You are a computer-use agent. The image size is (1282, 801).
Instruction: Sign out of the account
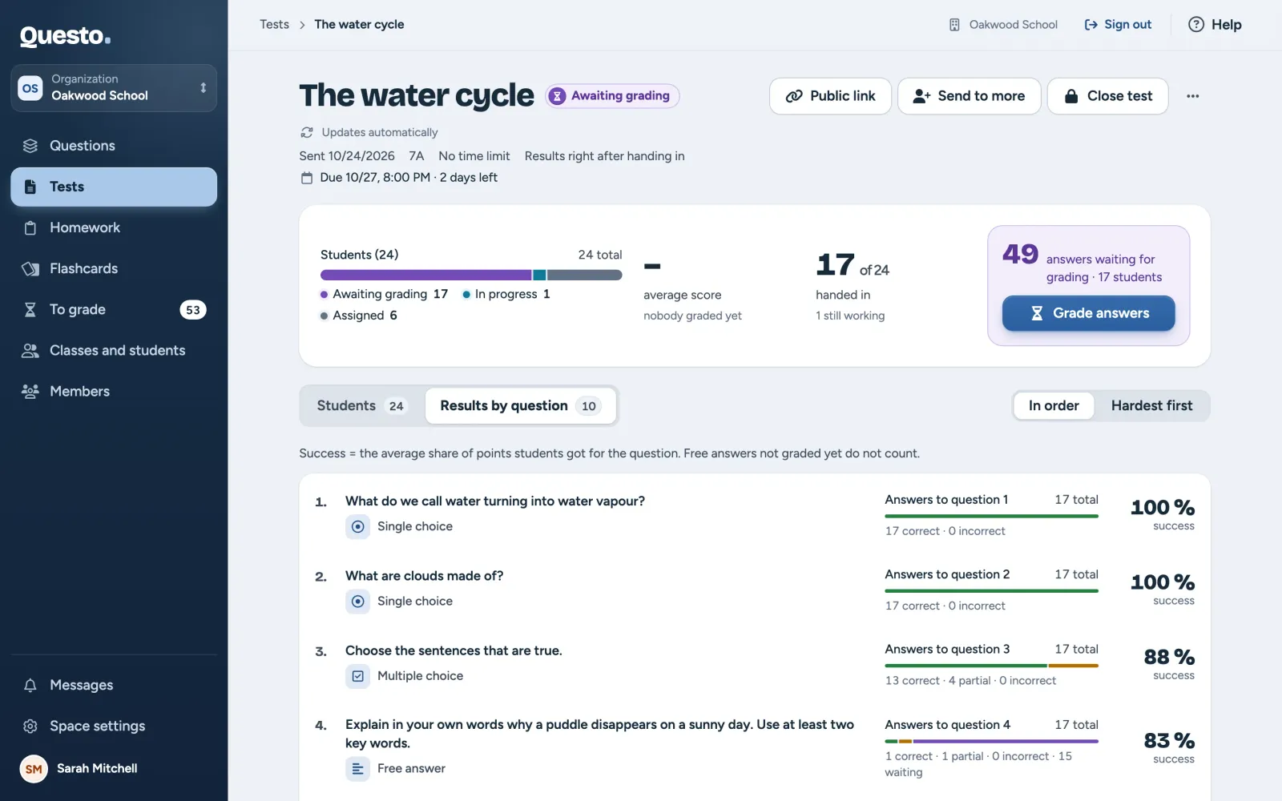tap(1118, 24)
